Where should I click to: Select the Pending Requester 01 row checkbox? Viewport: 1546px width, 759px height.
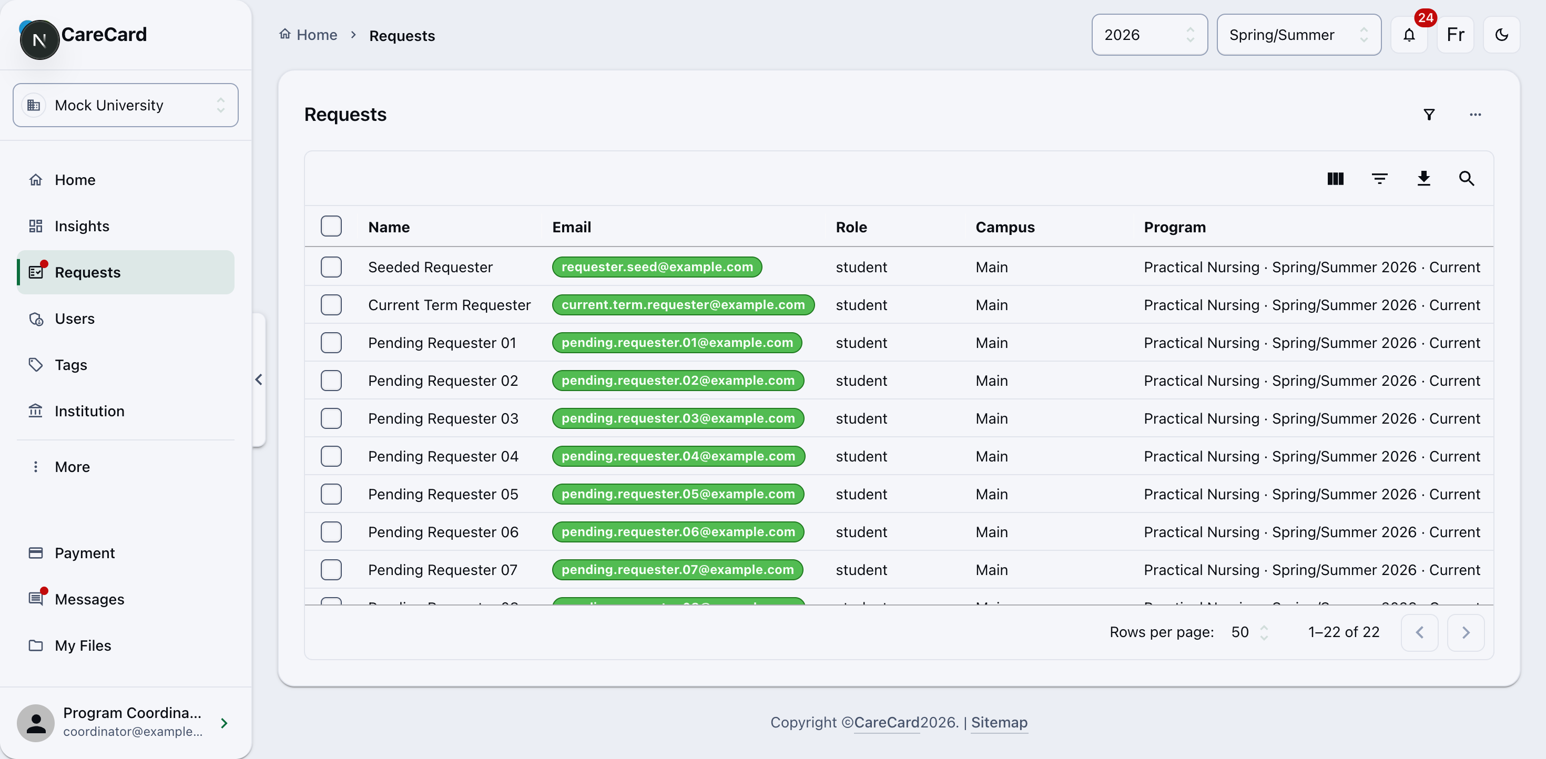click(x=331, y=343)
